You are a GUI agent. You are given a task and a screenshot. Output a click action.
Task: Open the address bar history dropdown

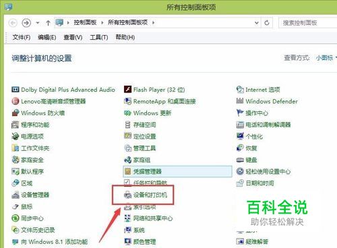click(257, 23)
